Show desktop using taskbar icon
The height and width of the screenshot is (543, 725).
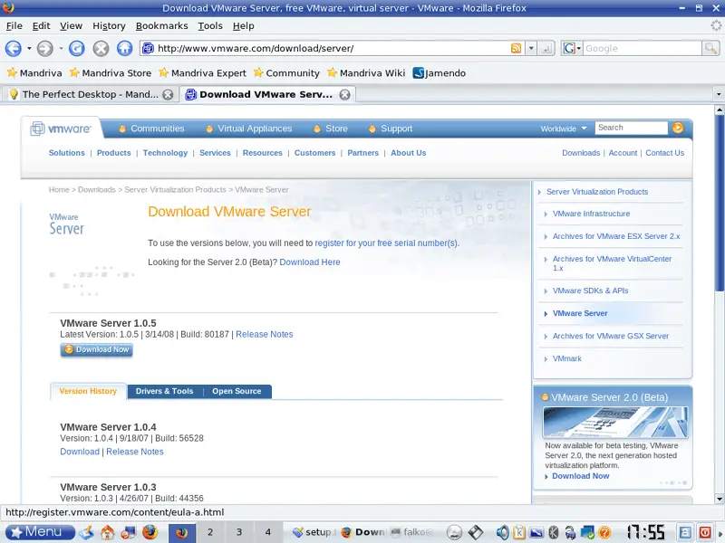[x=86, y=532]
